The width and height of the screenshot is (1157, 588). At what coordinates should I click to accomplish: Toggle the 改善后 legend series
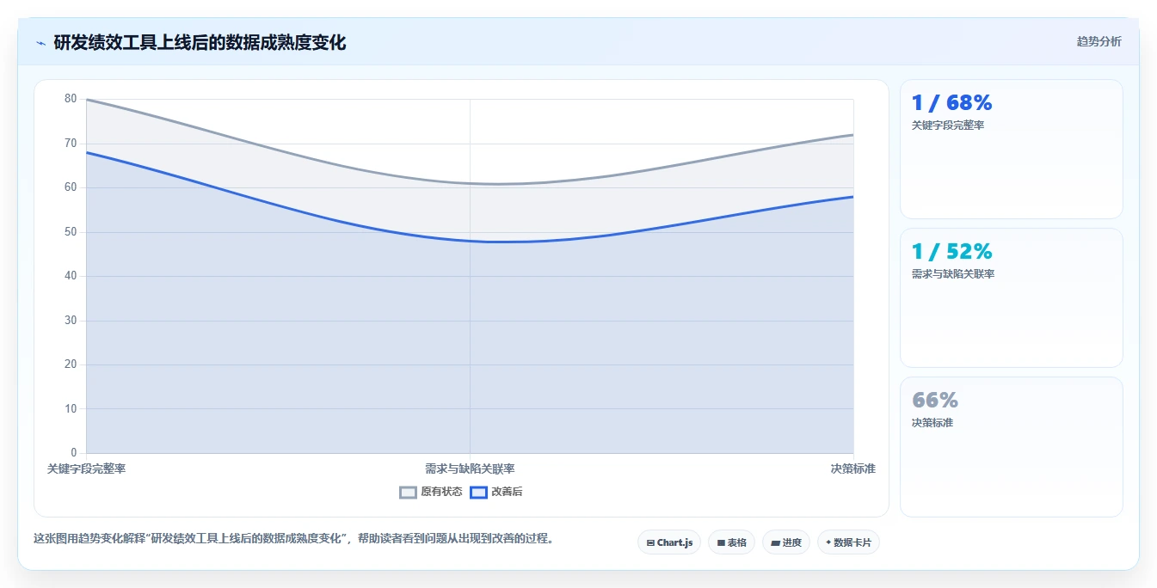tap(496, 492)
